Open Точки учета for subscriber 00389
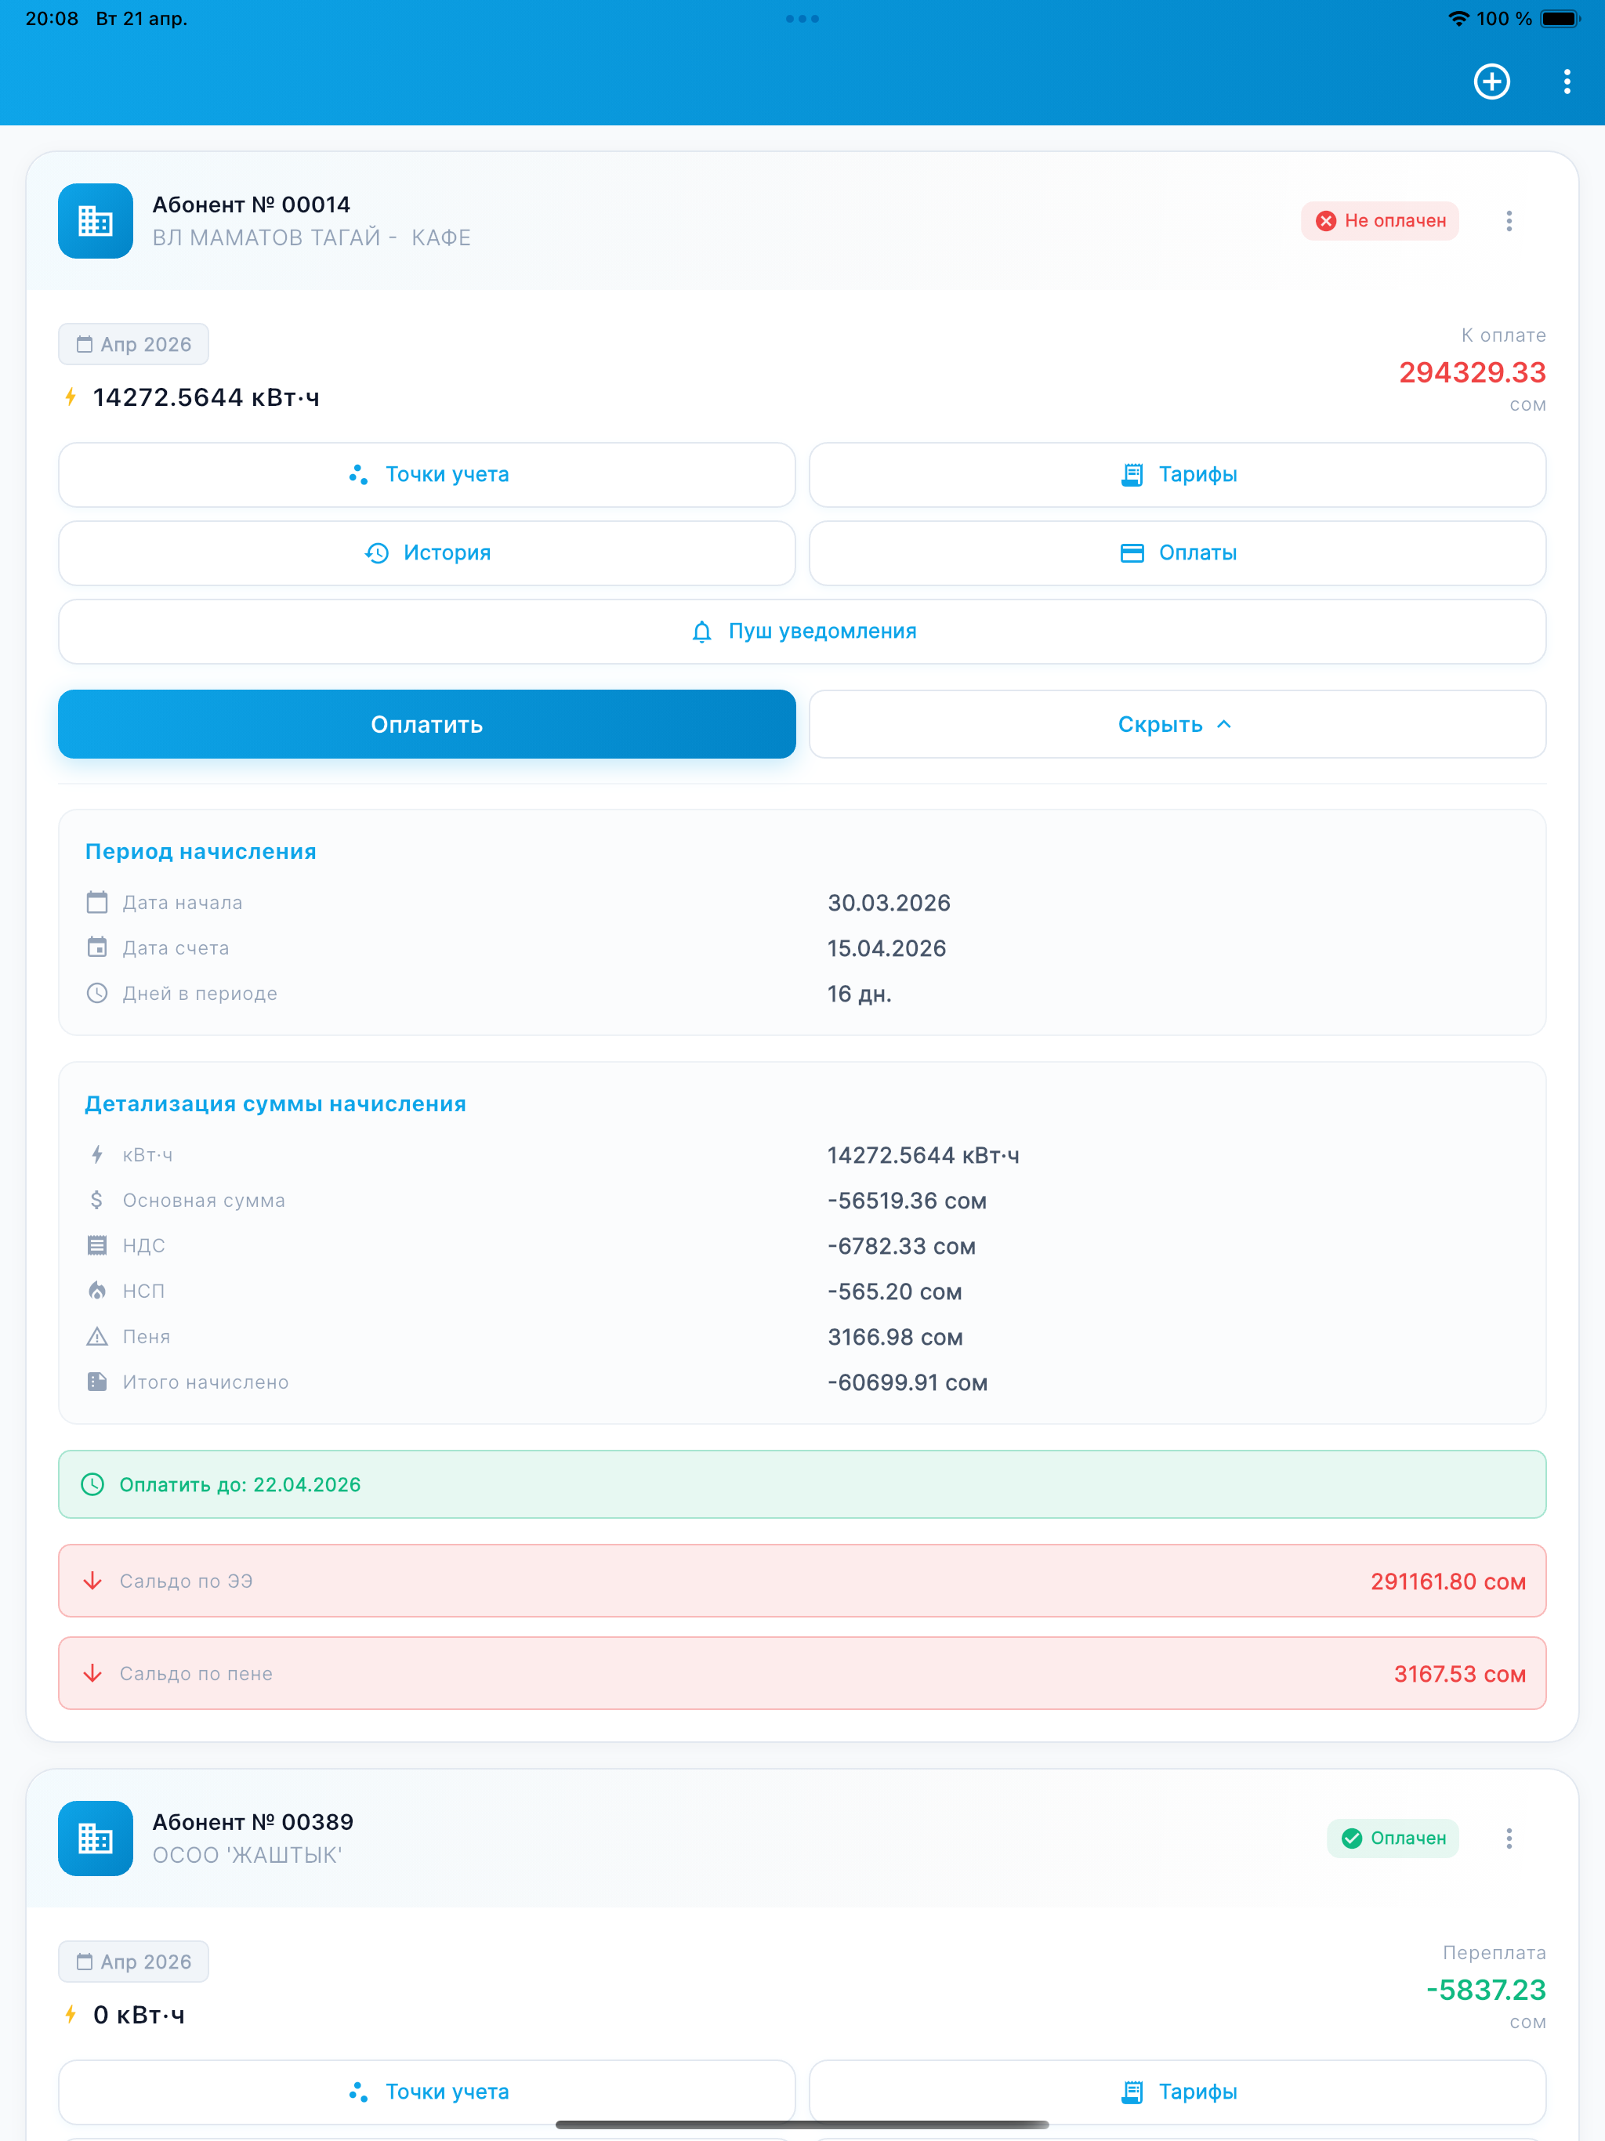 coord(427,2092)
